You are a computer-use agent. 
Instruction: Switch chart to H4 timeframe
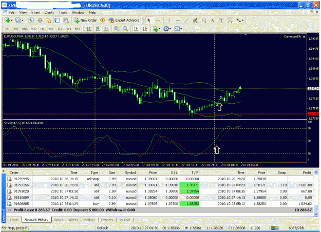(51, 29)
